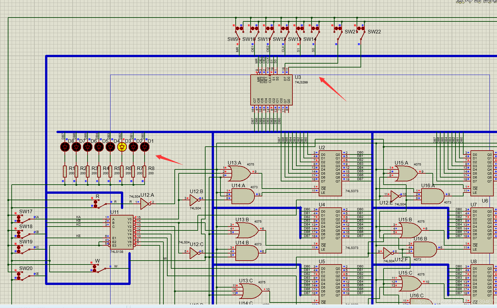Select LED D8

65,147
